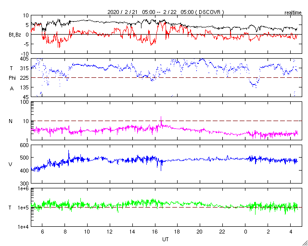Click the resize grip at bottom-right corner
Image resolution: width=308 pixels, height=246 pixels.
point(305,243)
